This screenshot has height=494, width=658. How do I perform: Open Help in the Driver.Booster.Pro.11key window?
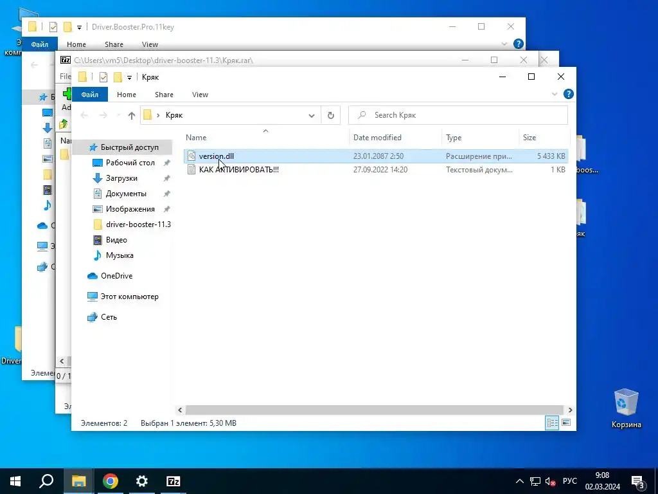tap(519, 44)
